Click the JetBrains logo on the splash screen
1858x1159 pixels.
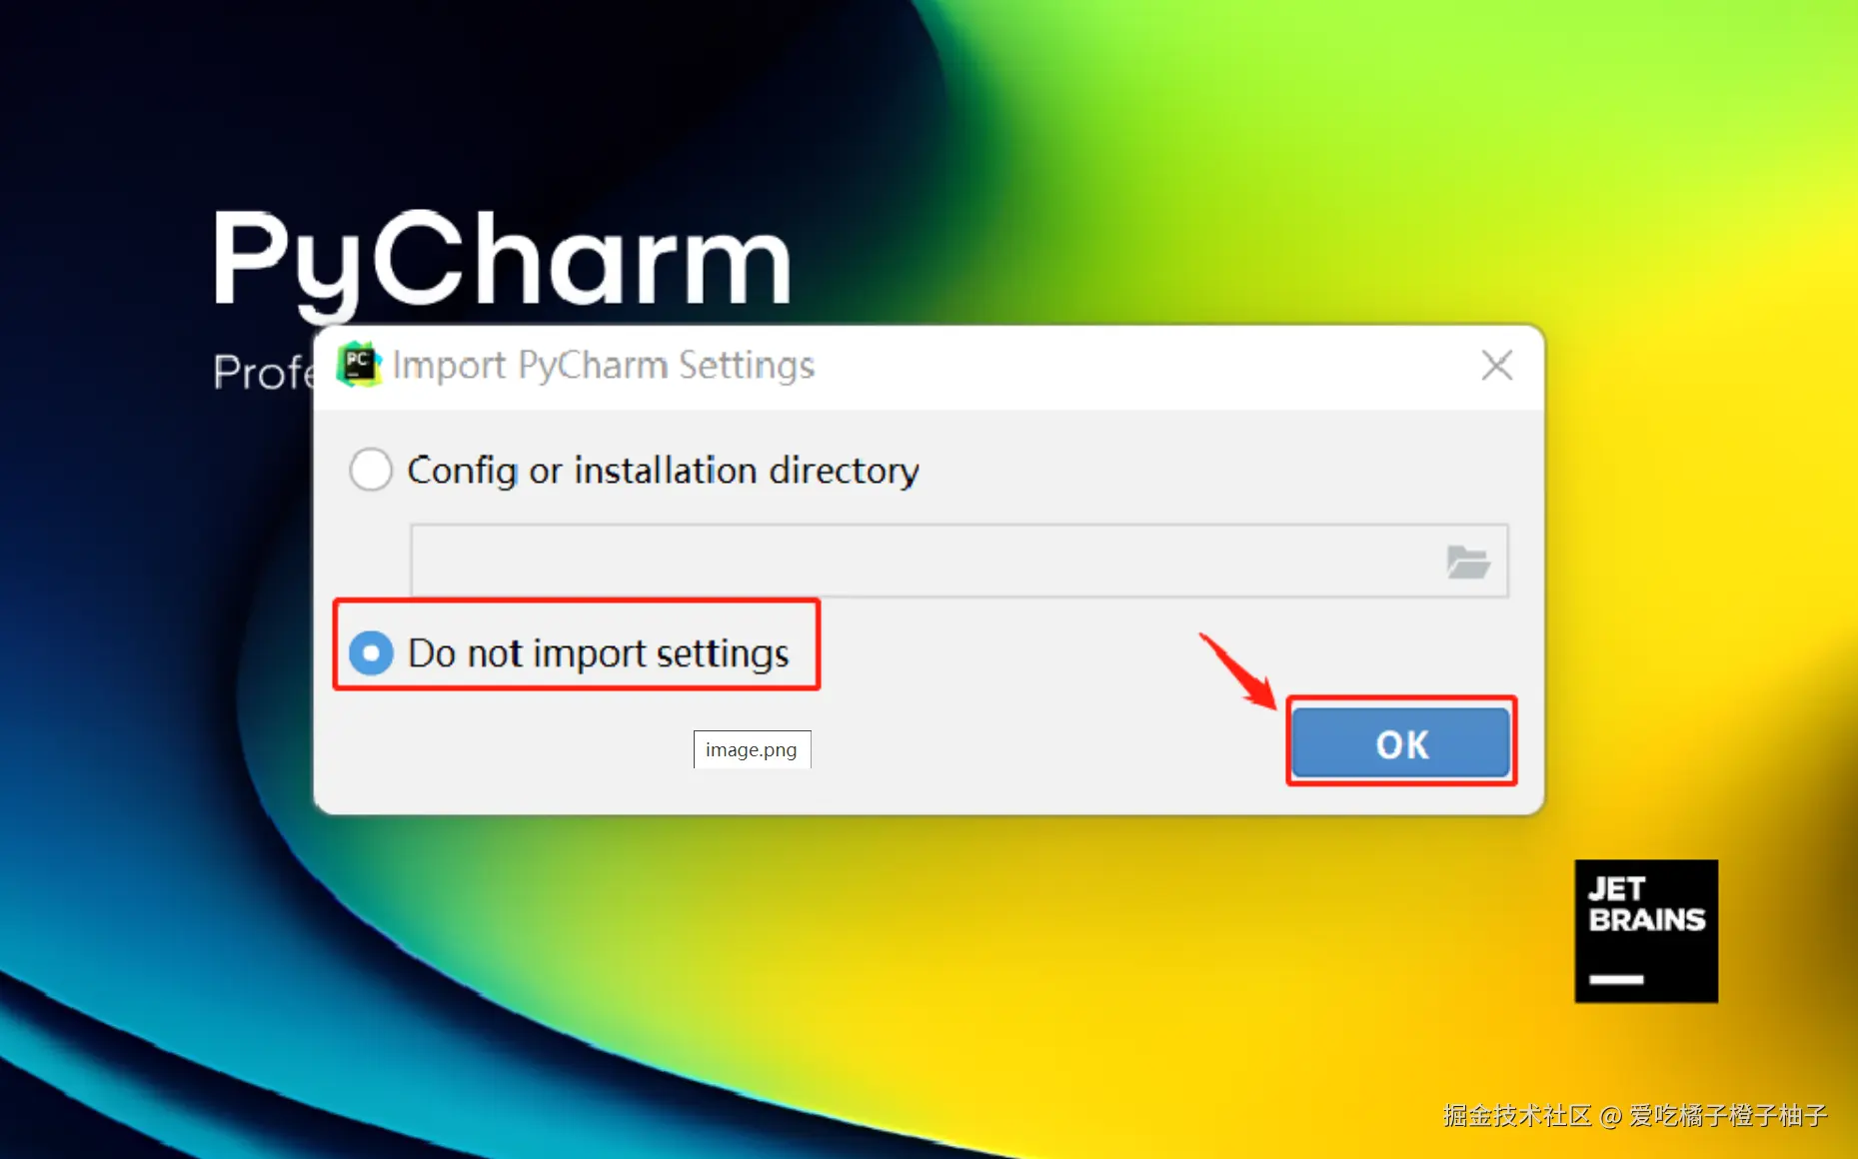(1646, 931)
